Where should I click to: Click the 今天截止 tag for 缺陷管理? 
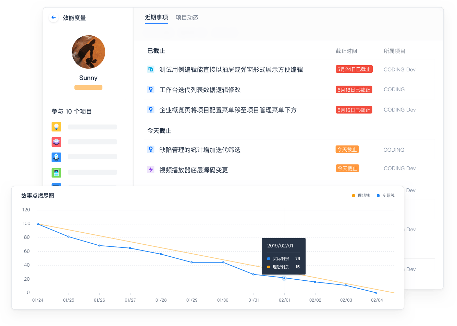tap(347, 150)
